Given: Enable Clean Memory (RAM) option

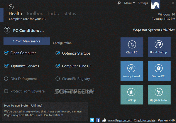Looking at the screenshot, I should (x=57, y=91).
